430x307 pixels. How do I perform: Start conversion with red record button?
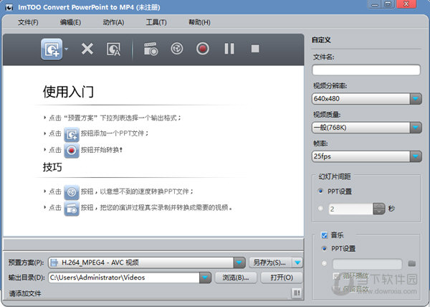click(x=203, y=49)
